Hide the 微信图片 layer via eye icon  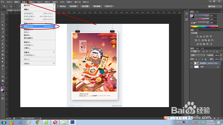coord(192,63)
